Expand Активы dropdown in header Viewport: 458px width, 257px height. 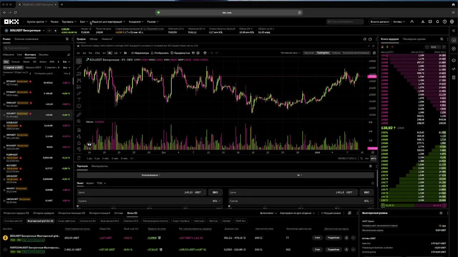(399, 22)
